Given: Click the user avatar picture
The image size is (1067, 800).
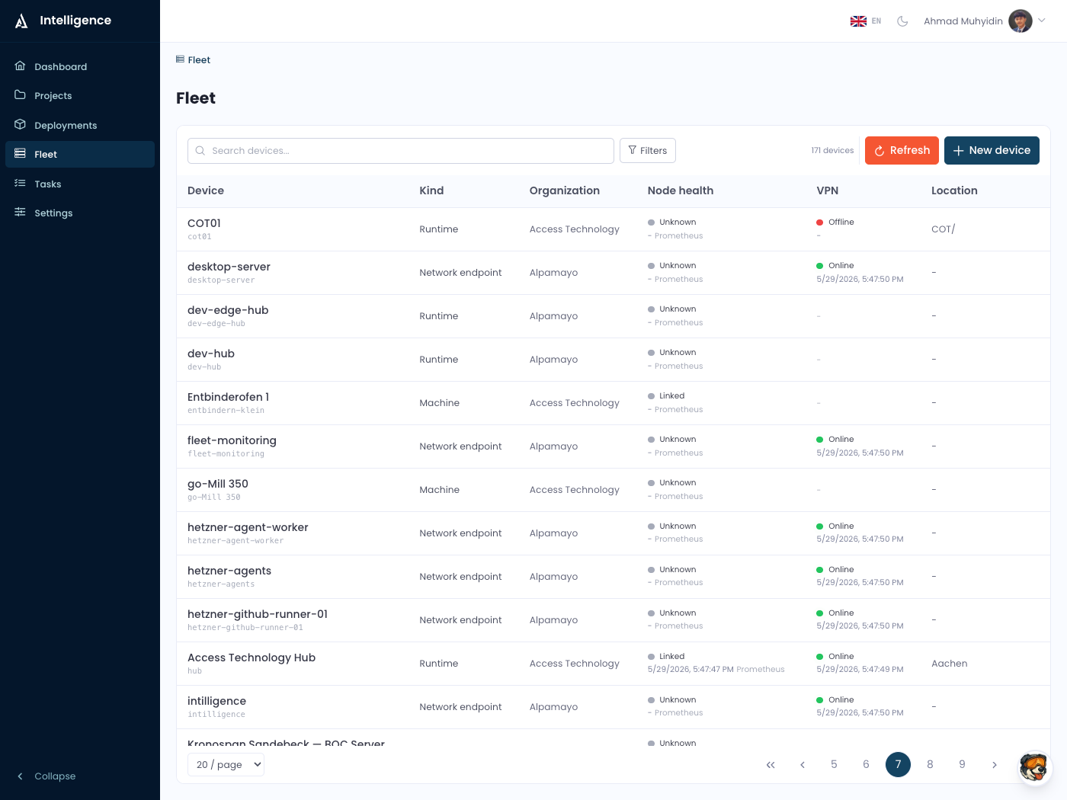Looking at the screenshot, I should pos(1020,21).
